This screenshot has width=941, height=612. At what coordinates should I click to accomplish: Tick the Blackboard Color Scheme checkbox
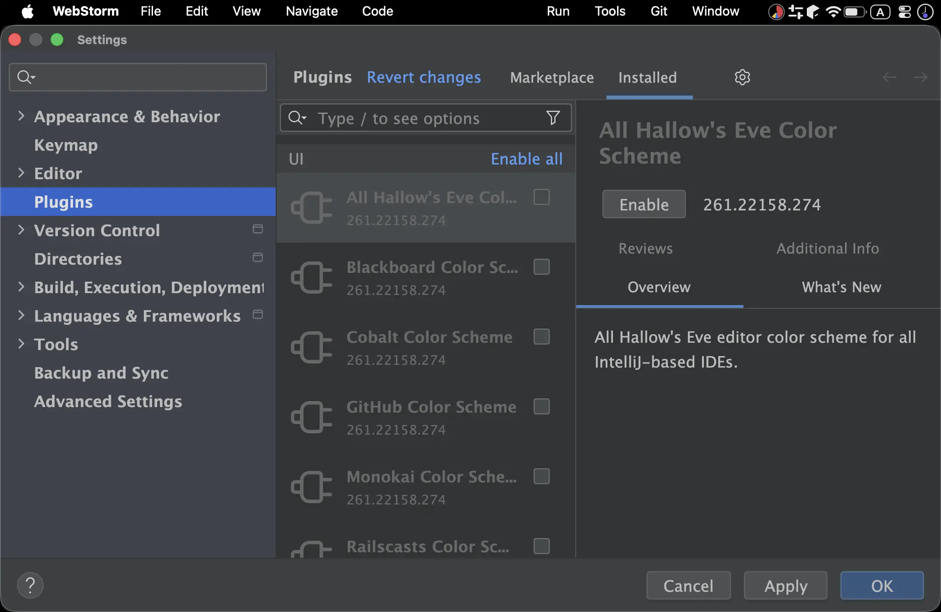[x=542, y=267]
